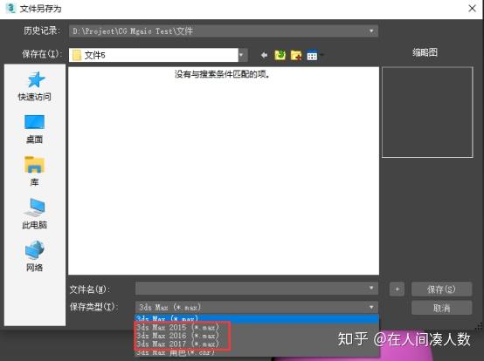
Task: Create new folder icon
Action: (296, 55)
